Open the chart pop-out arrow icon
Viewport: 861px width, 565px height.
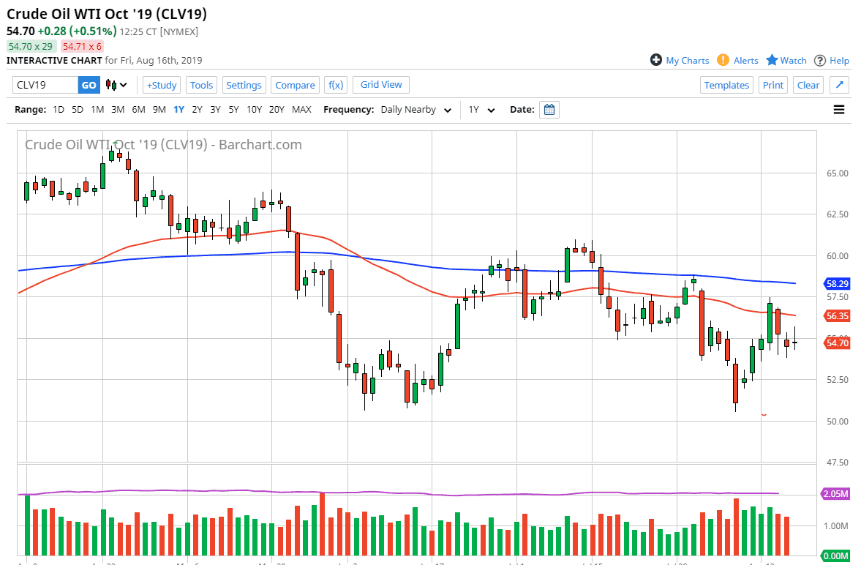click(839, 85)
